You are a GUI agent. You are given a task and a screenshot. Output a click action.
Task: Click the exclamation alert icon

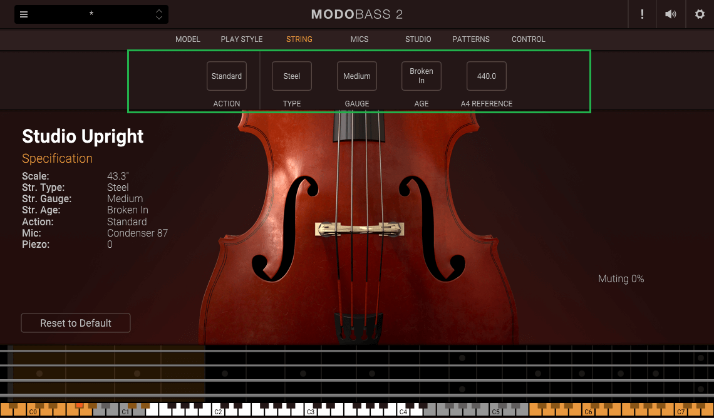(x=642, y=14)
